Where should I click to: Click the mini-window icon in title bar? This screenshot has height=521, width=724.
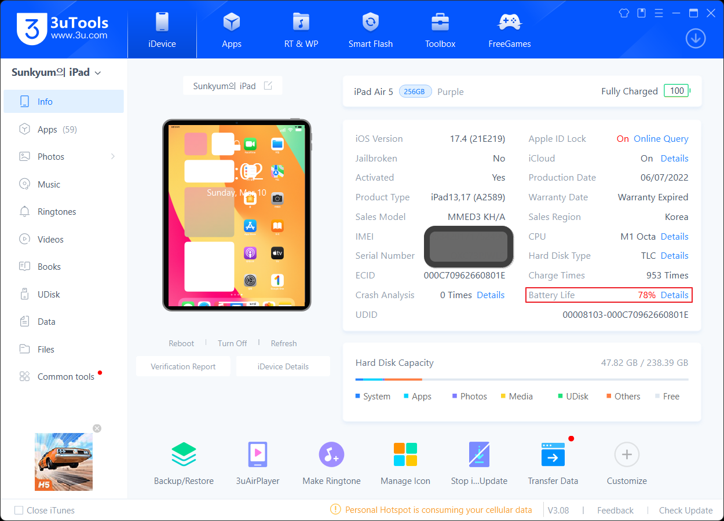click(x=641, y=13)
